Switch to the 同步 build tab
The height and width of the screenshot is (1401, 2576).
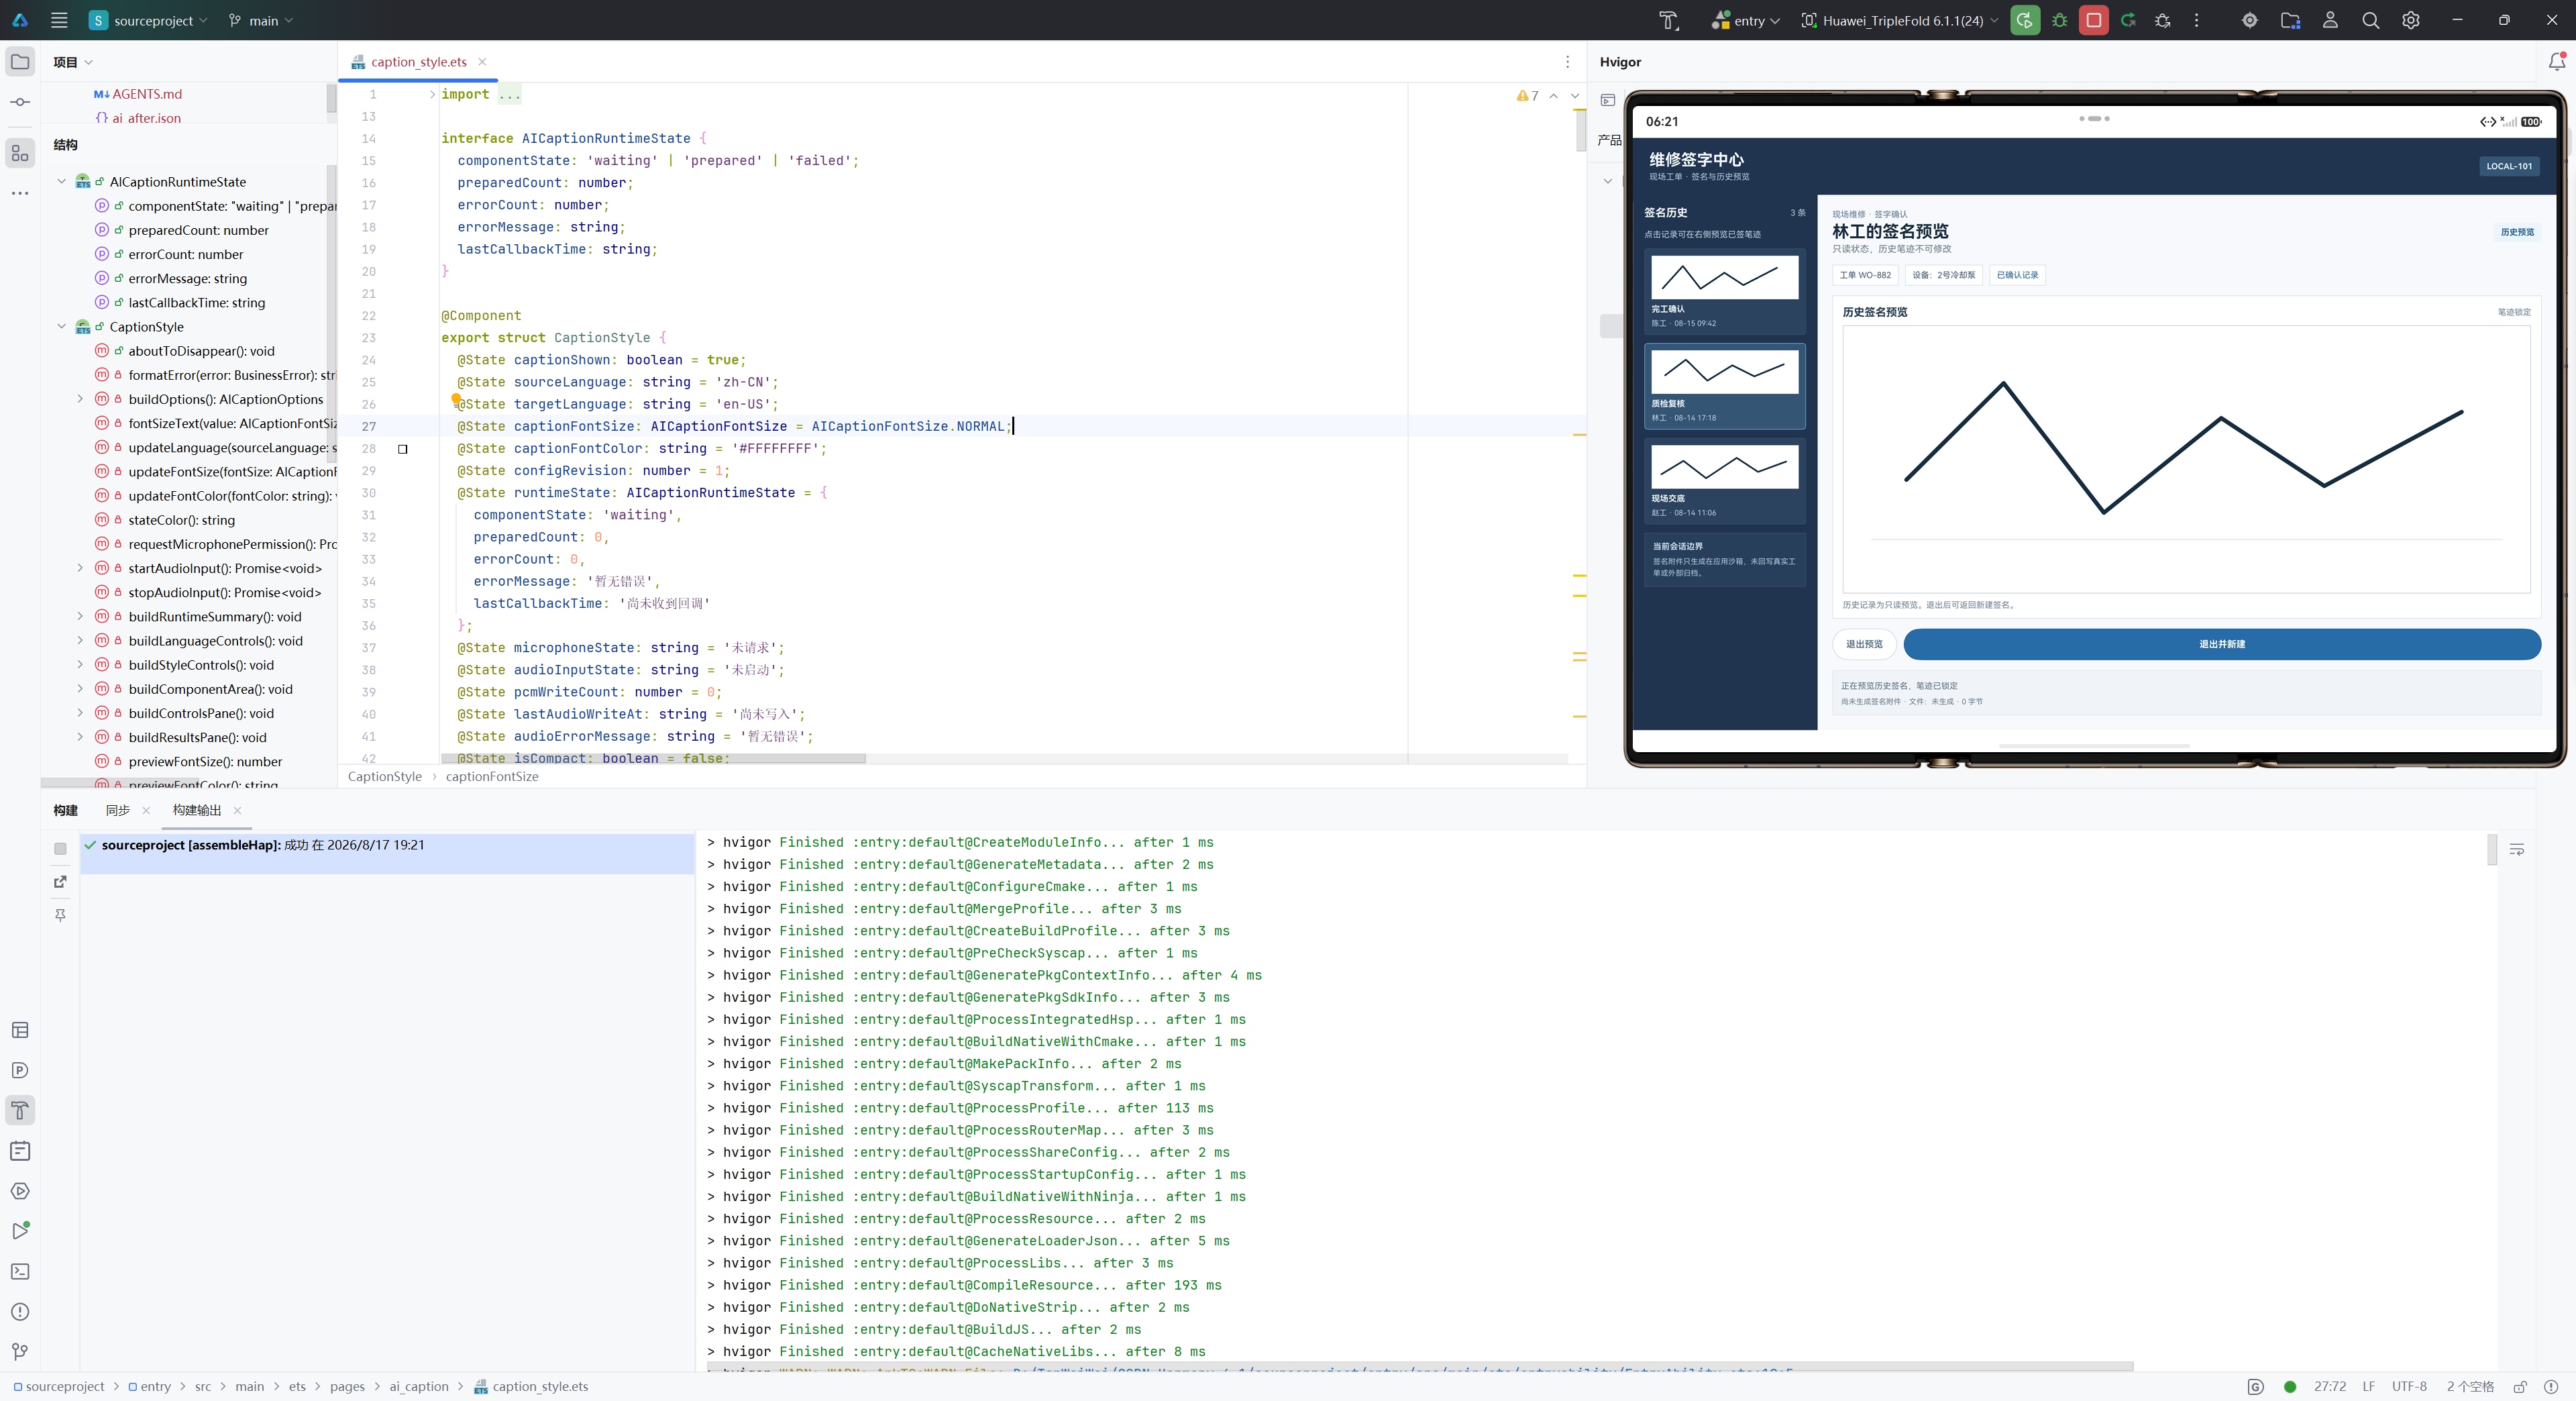(118, 810)
